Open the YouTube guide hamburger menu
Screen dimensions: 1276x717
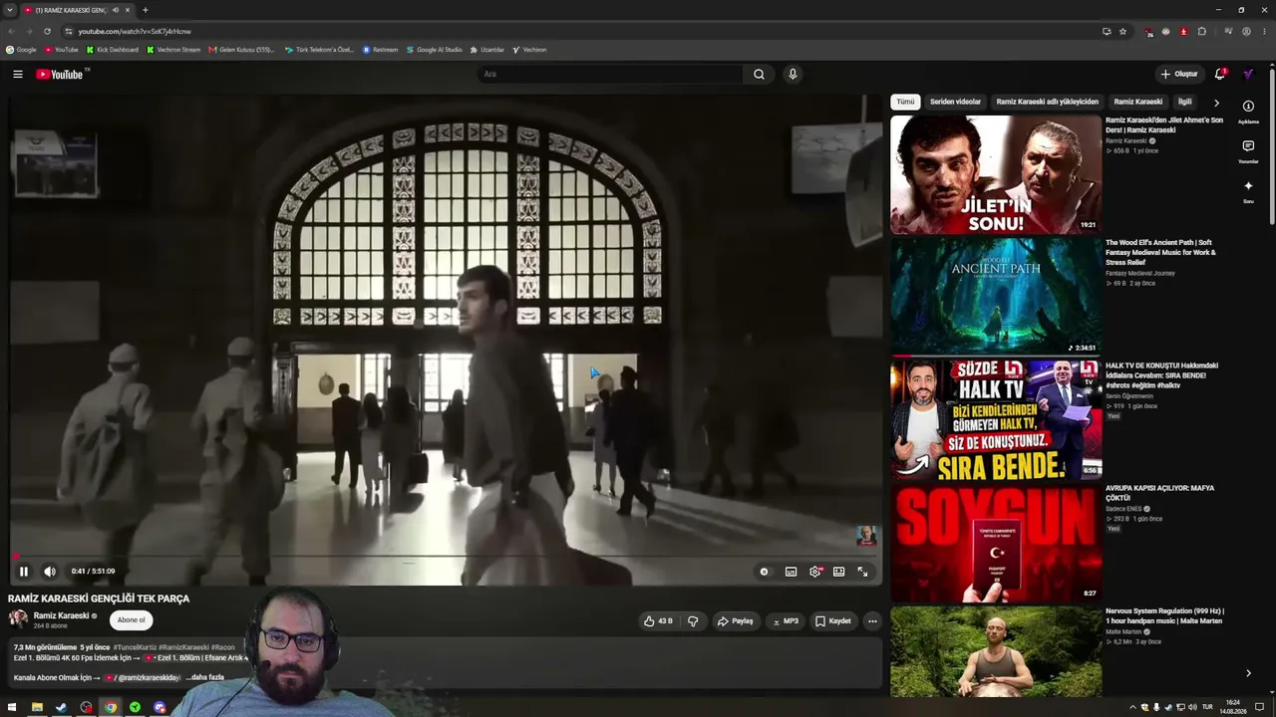(17, 74)
